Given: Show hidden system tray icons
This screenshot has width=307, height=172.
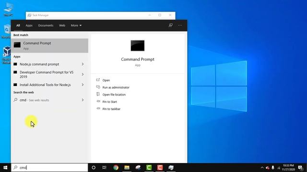Looking at the screenshot, I should pos(262,168).
